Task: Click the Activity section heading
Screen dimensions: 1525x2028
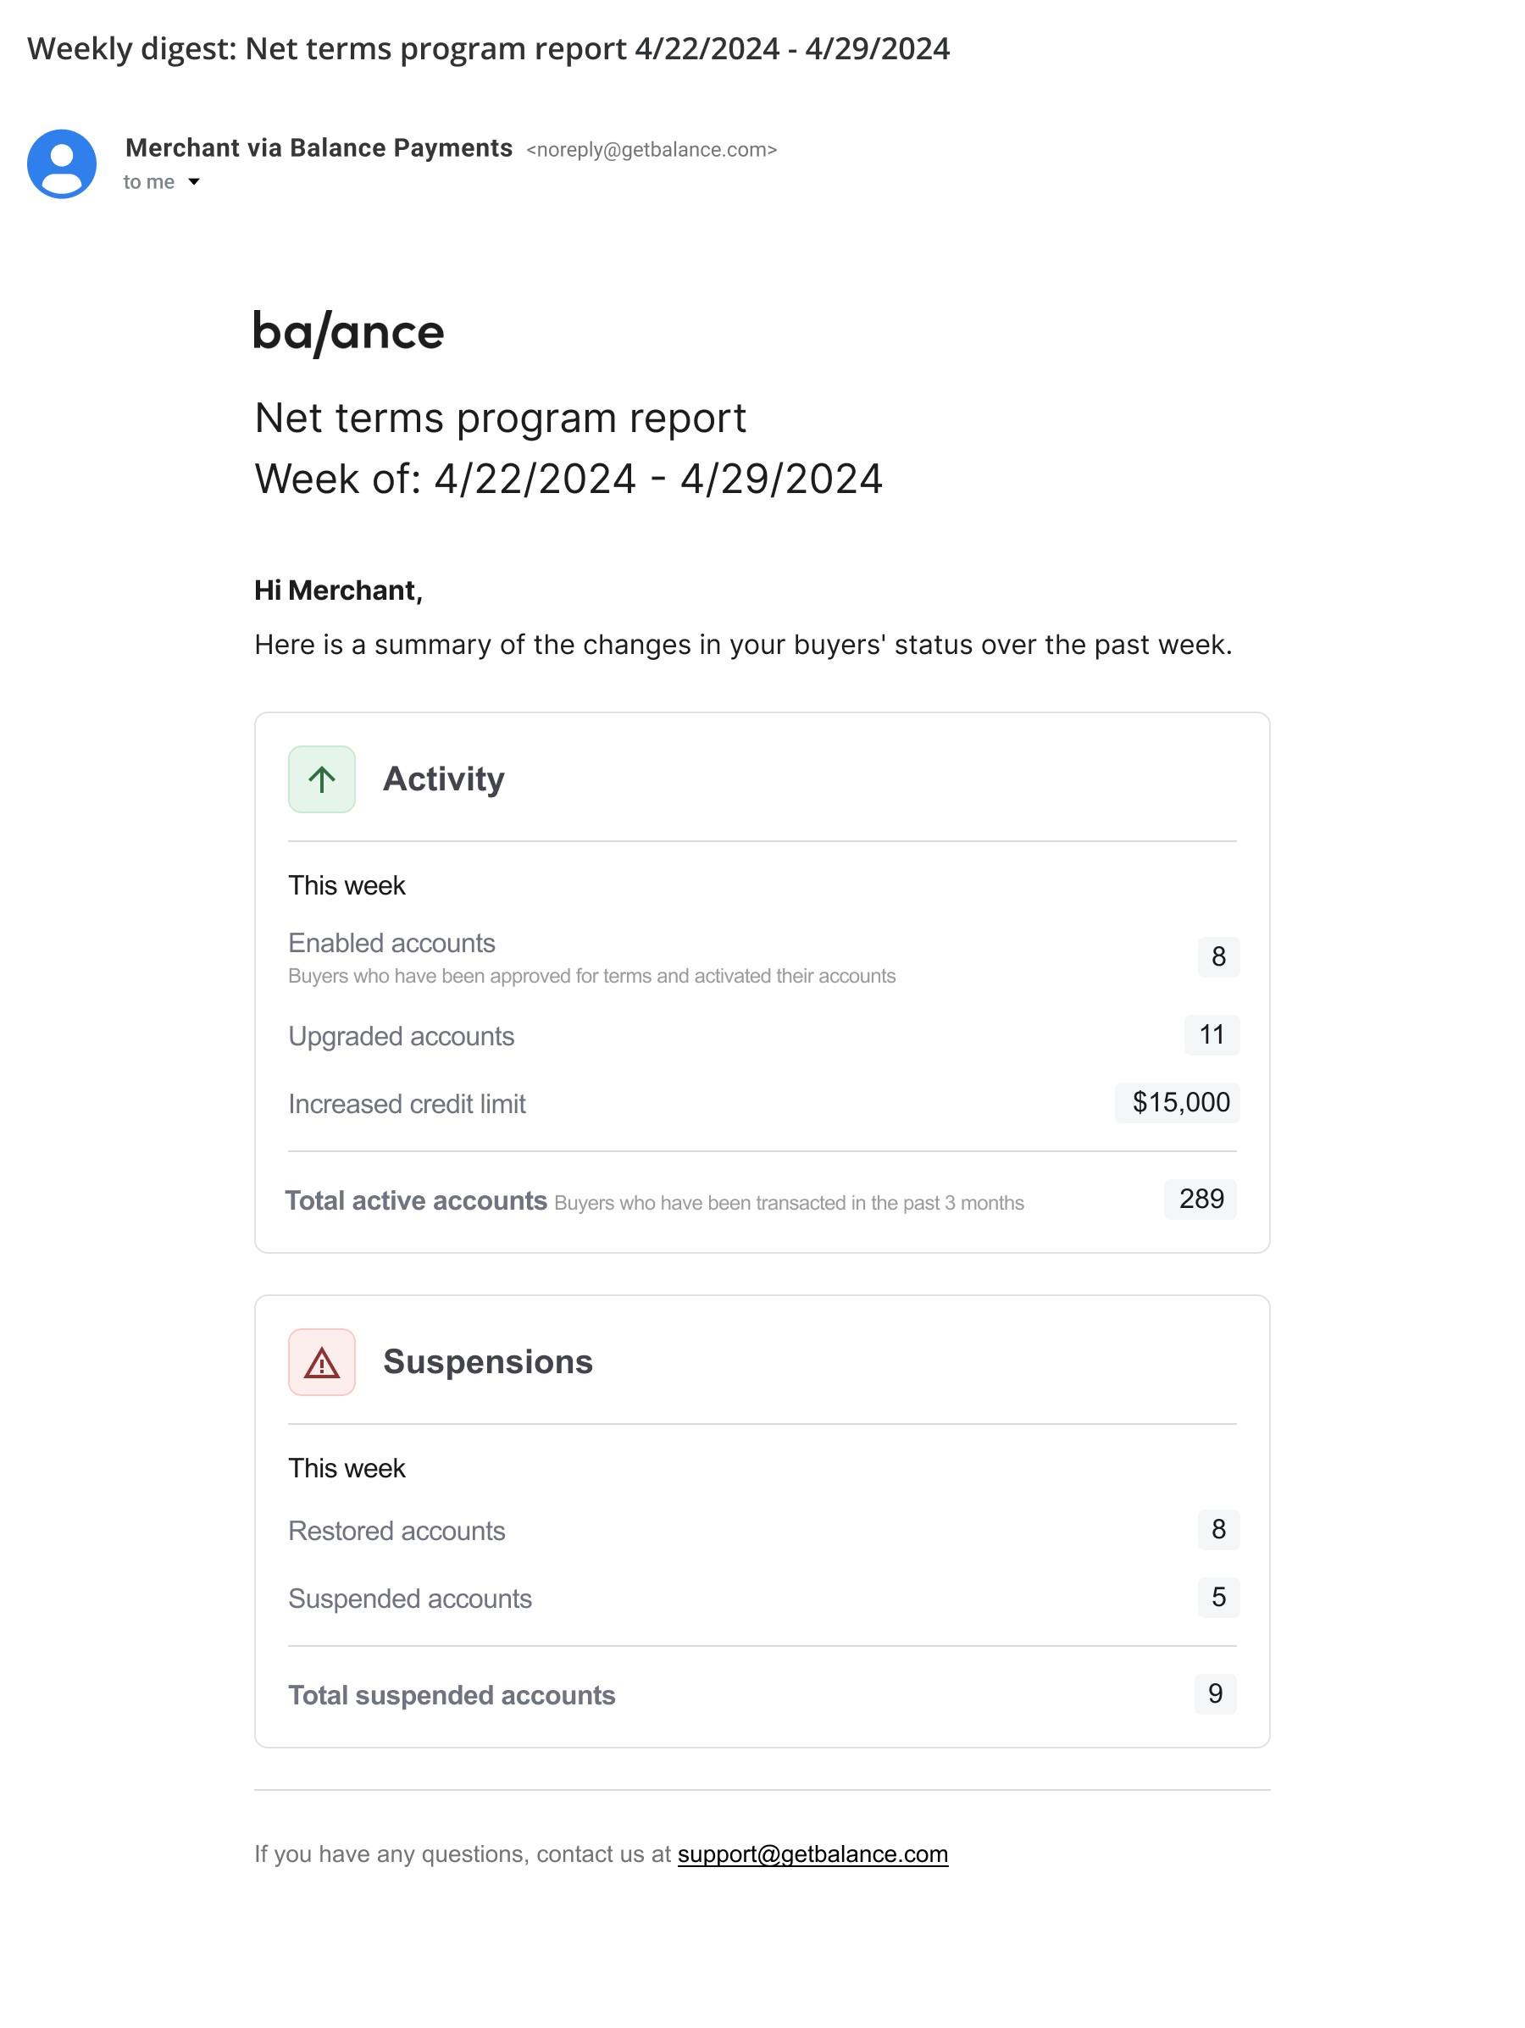Action: pos(444,779)
